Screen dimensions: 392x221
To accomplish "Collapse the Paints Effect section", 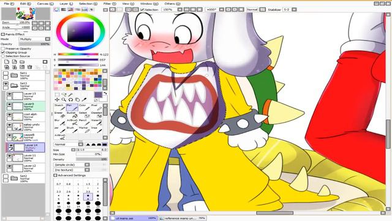I will click(3, 34).
